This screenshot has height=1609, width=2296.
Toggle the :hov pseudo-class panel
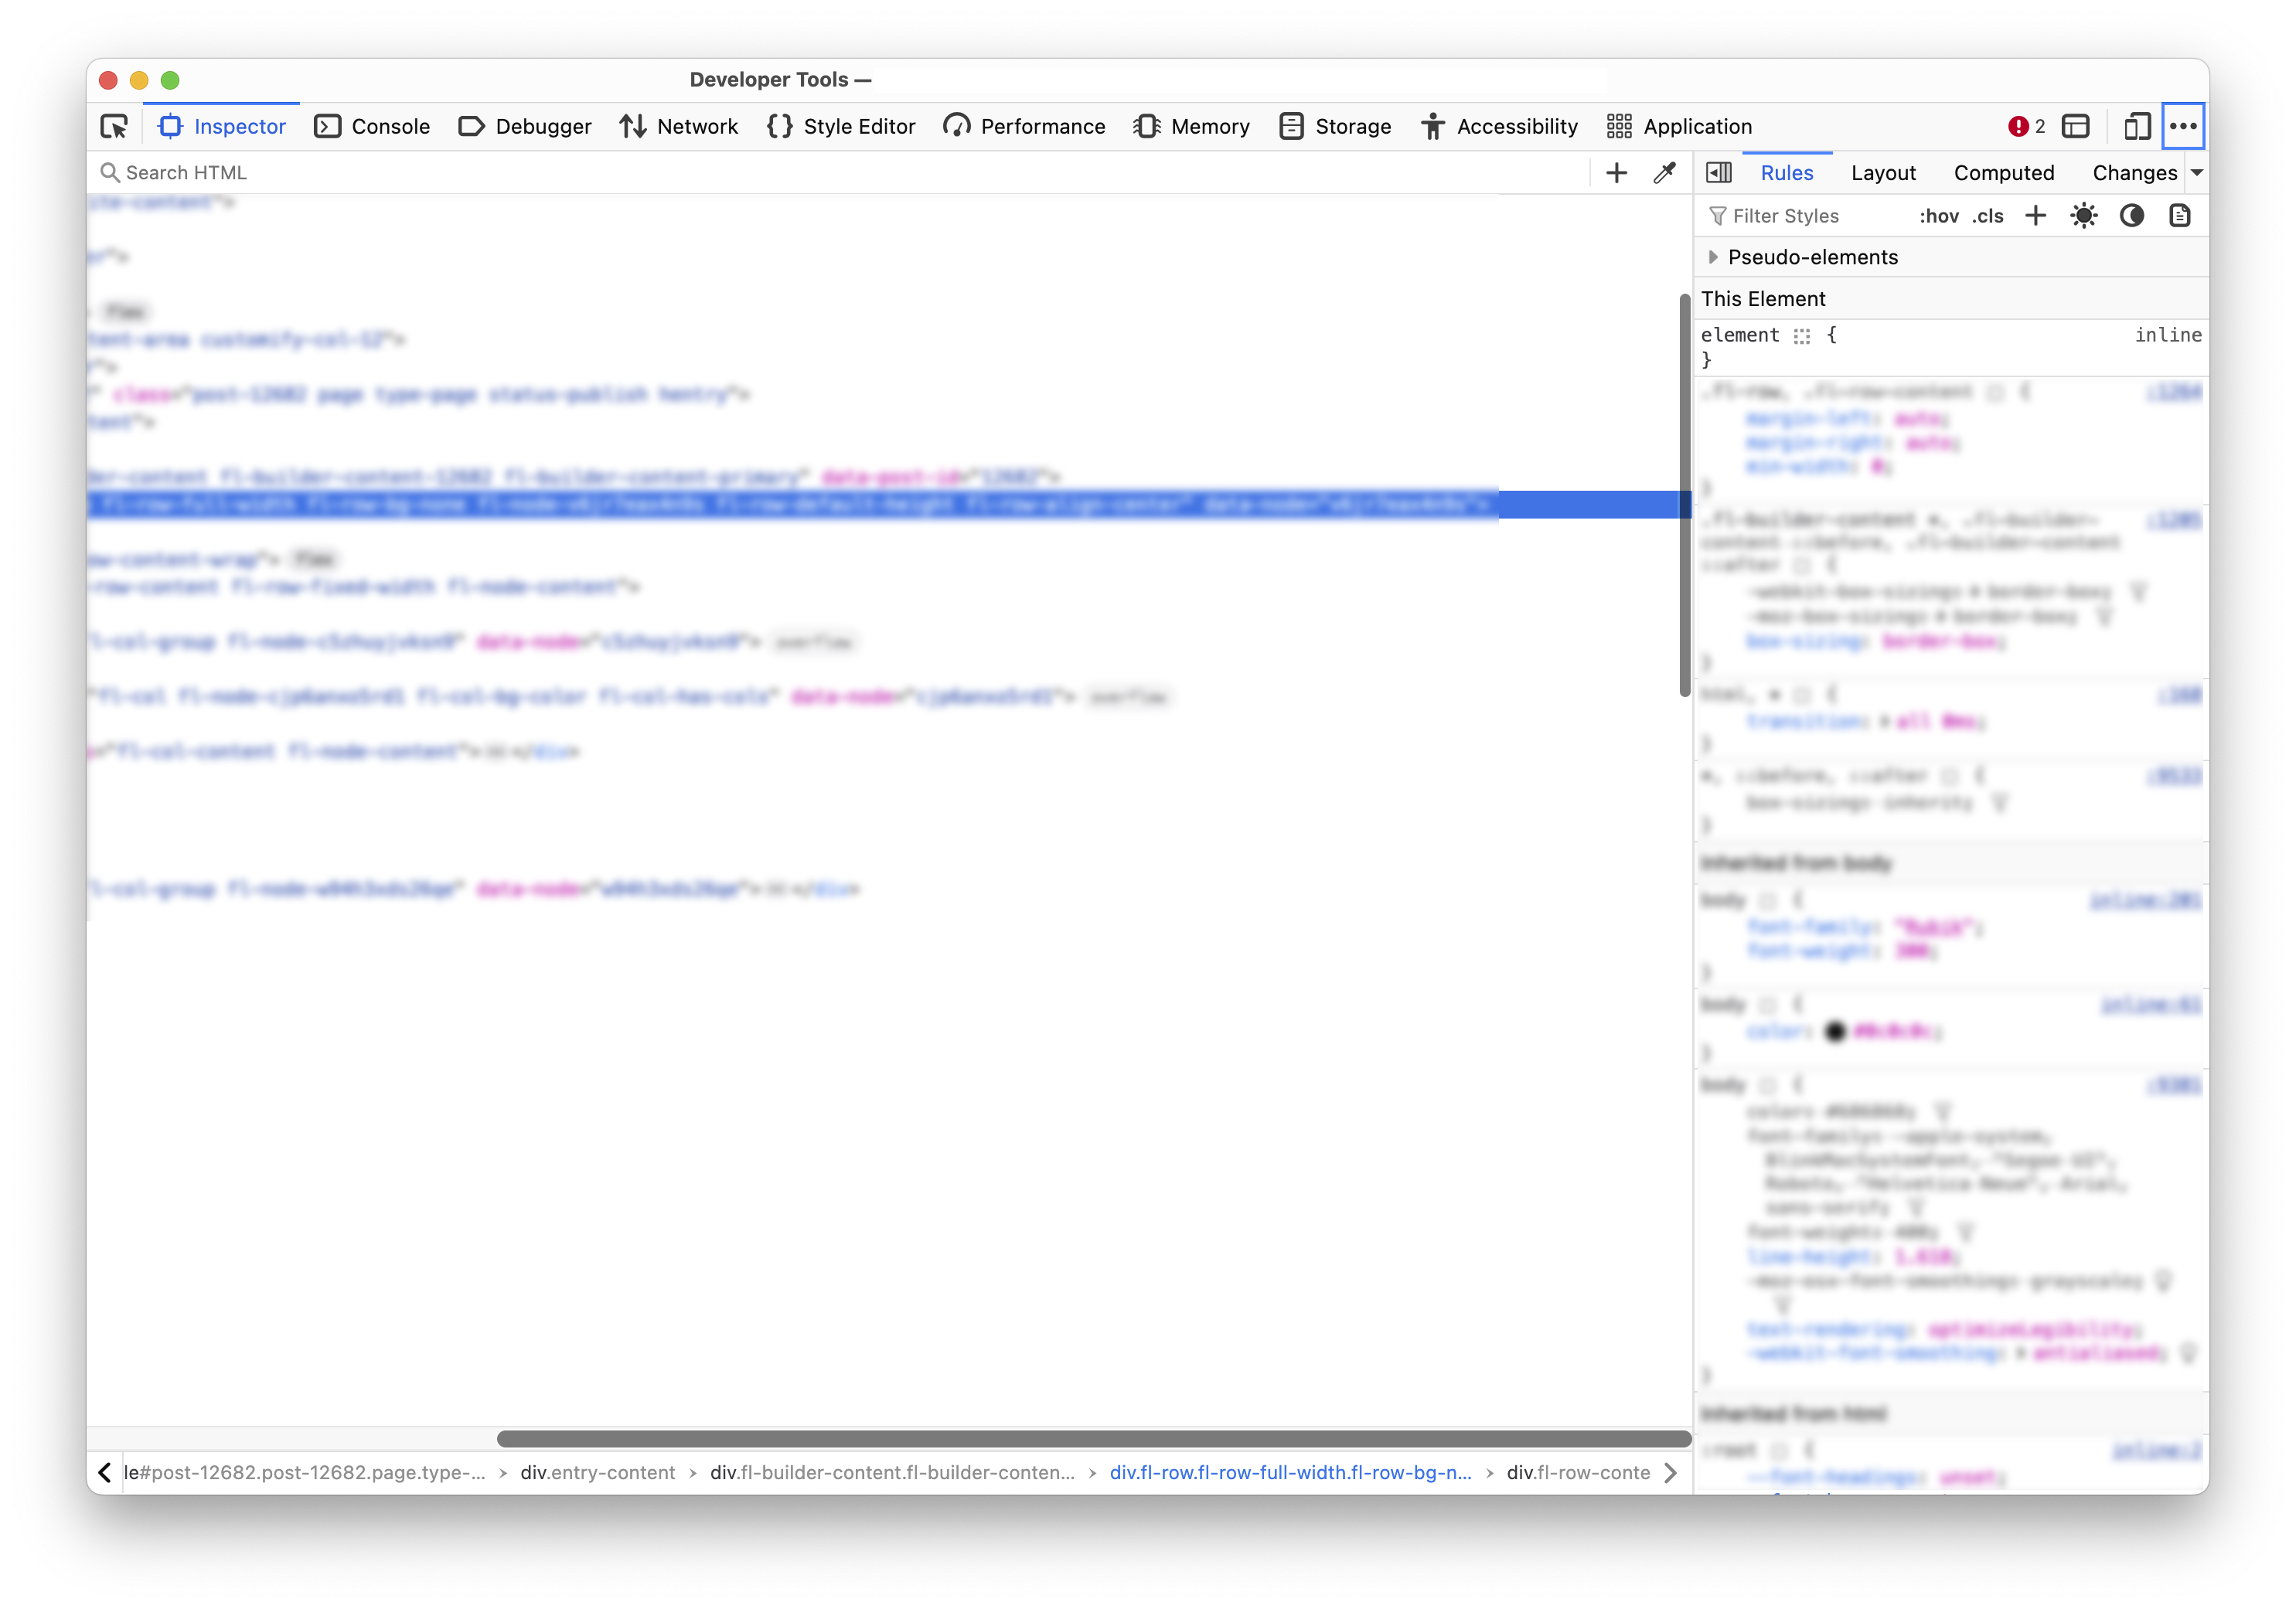point(1938,216)
